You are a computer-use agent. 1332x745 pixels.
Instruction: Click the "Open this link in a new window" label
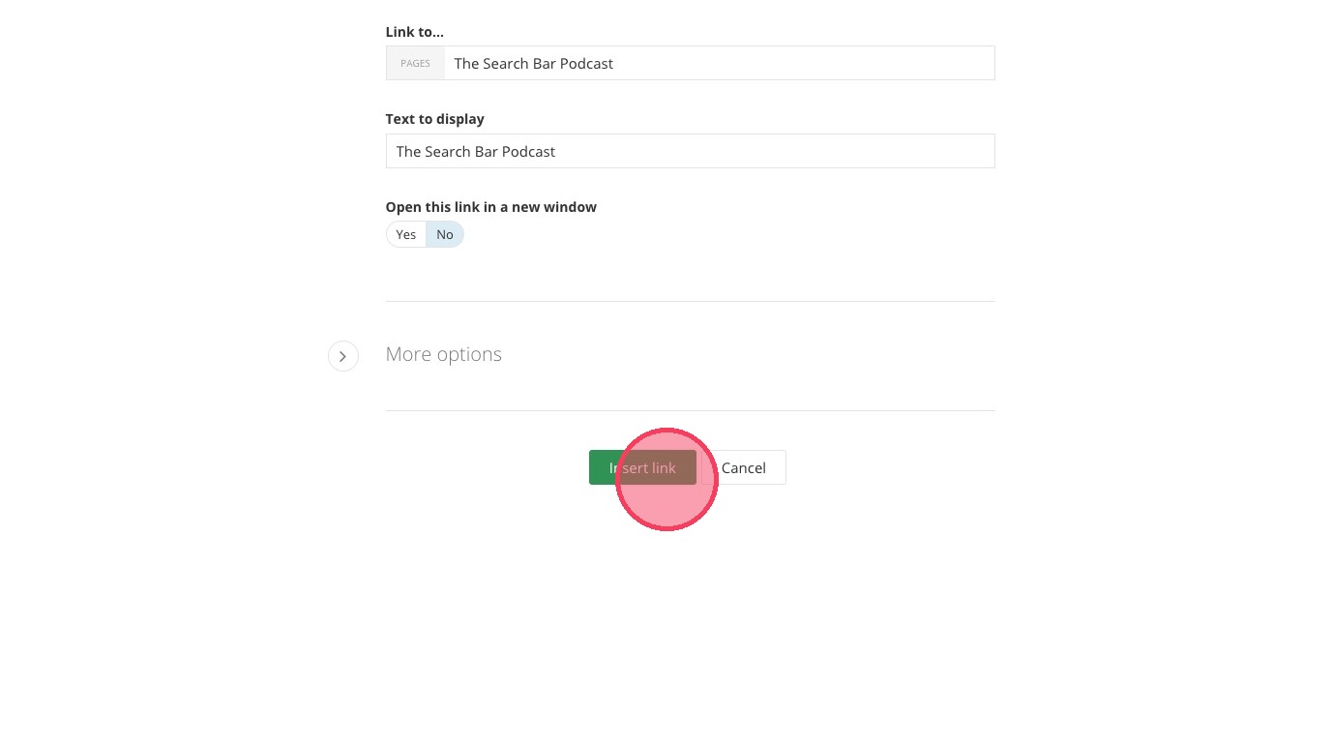(x=490, y=207)
